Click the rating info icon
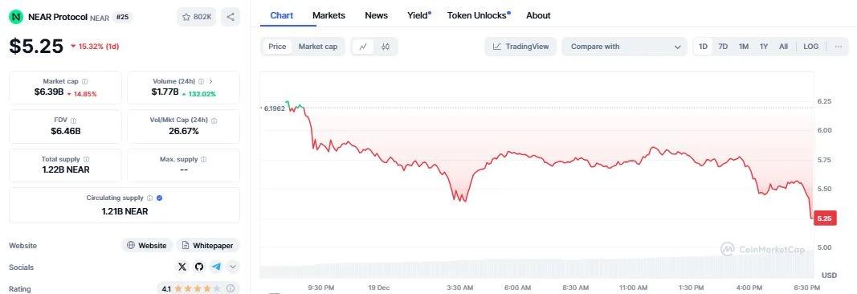Screen dimensions: 857x294 pos(231,288)
